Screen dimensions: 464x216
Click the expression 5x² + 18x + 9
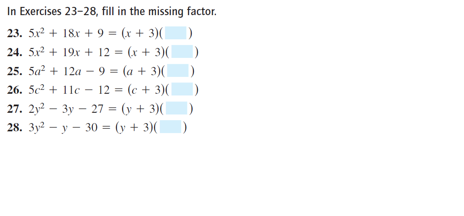tap(66, 33)
